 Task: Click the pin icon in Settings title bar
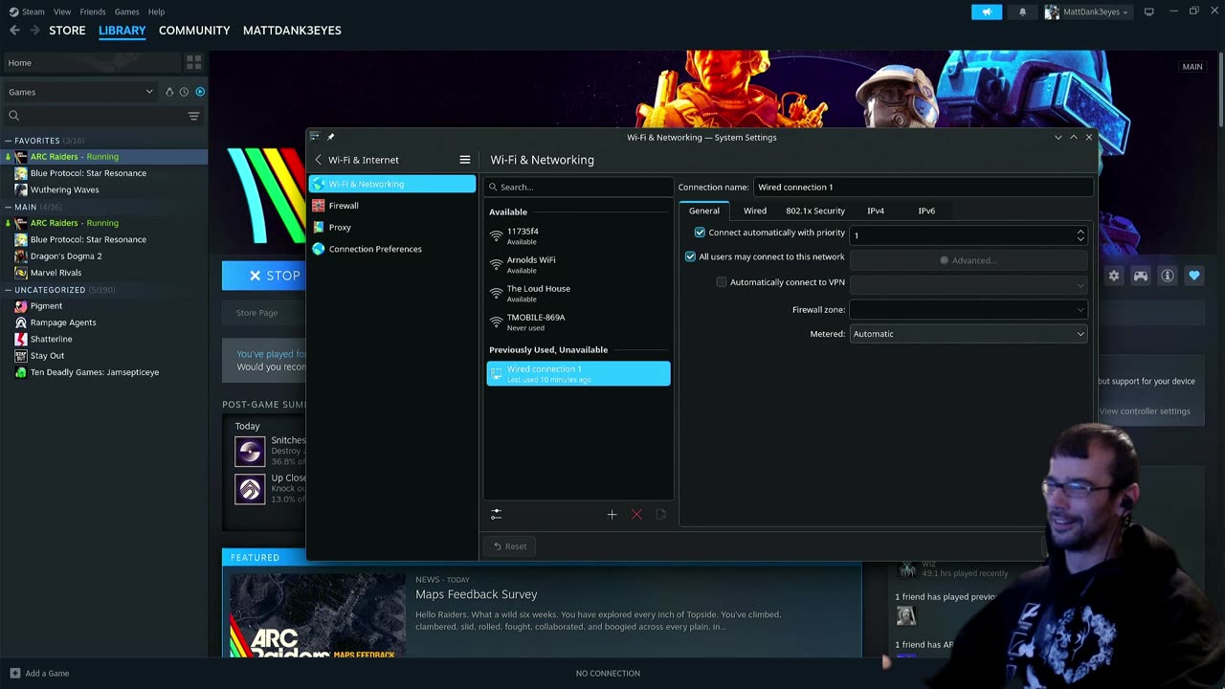[x=331, y=137]
